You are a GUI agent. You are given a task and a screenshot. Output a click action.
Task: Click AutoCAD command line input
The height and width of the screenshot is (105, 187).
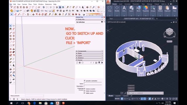click(145, 93)
